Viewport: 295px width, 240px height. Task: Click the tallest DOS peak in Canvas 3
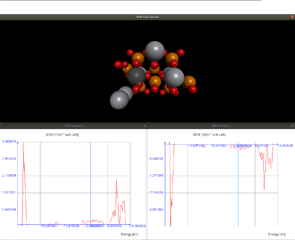[23, 144]
